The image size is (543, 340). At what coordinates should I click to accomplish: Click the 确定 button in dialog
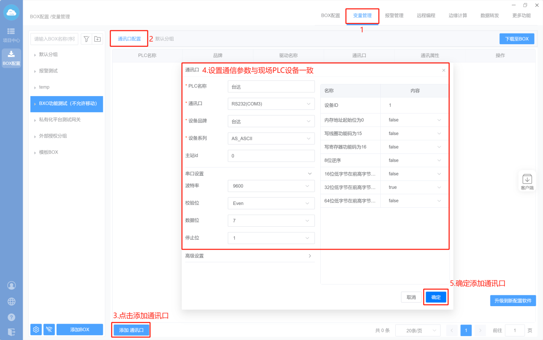[x=436, y=297]
